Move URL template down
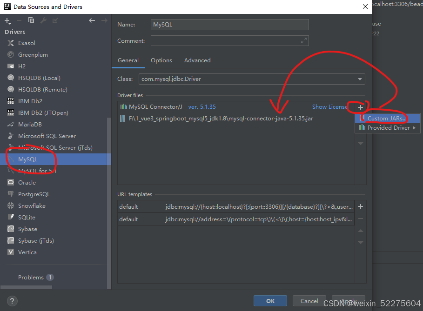423x311 pixels. tap(361, 243)
